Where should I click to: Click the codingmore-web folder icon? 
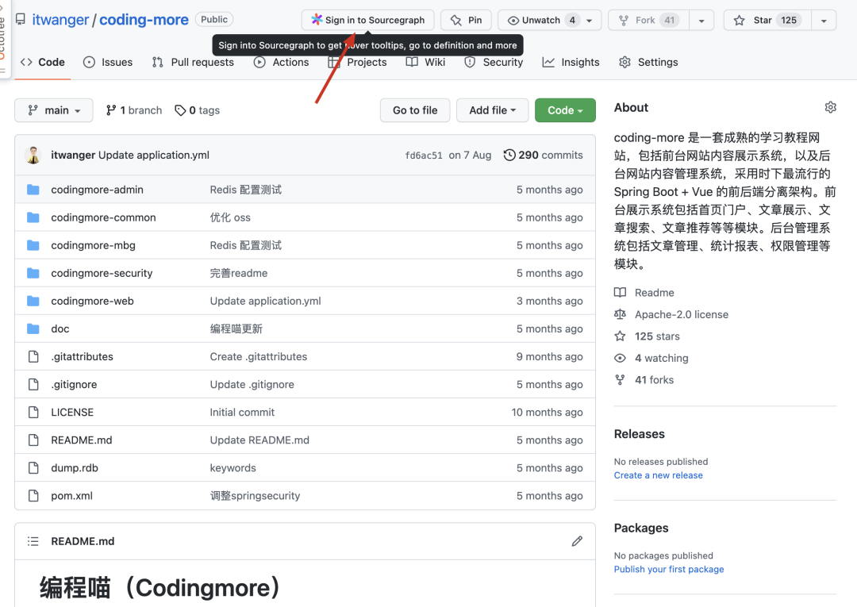point(33,301)
